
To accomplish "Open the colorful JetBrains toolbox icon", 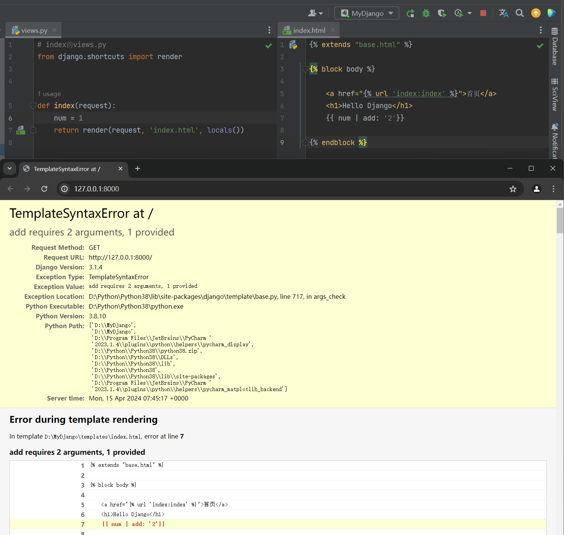I will [x=552, y=13].
